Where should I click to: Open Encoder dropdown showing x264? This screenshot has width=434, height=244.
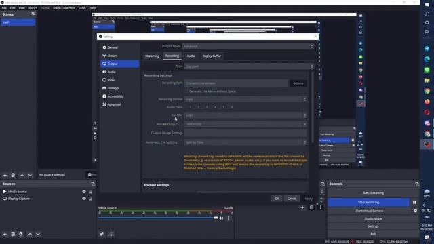coord(245,115)
